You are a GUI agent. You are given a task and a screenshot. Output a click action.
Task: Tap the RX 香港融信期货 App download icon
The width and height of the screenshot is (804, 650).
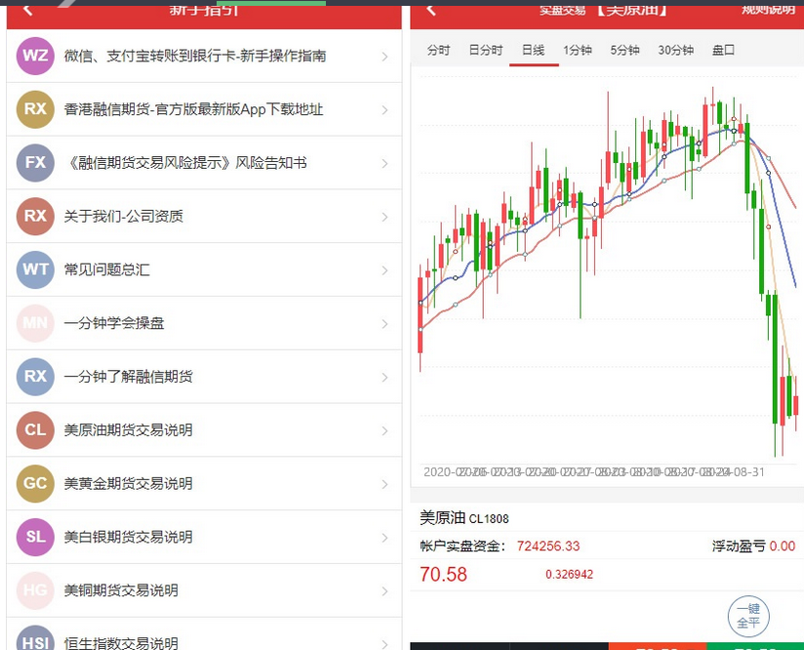(x=34, y=109)
